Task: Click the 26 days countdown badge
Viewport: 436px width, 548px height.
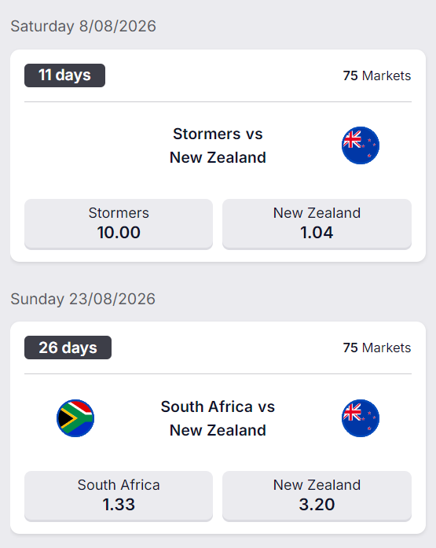Action: (x=68, y=348)
